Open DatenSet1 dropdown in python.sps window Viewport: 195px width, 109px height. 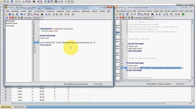click(148, 18)
